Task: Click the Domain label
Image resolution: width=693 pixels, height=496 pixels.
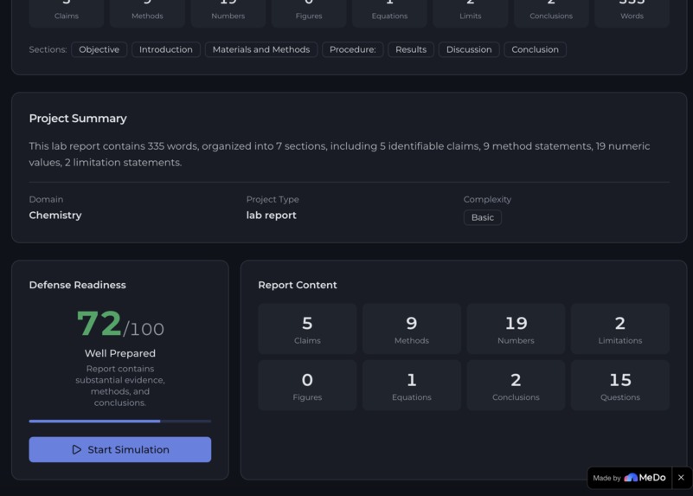Action: click(46, 199)
